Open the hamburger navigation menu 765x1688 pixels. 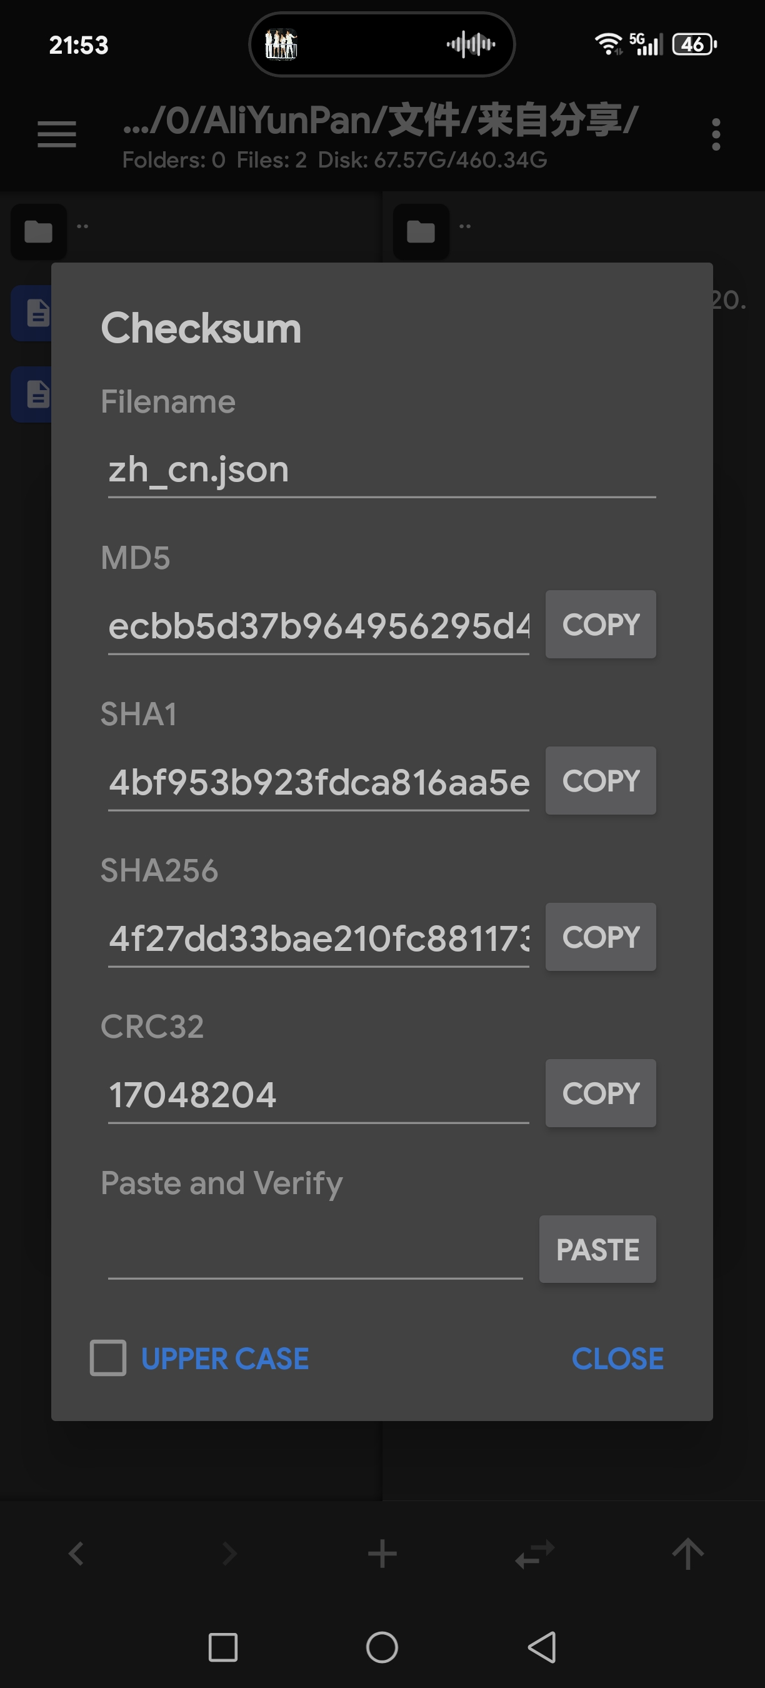57,134
